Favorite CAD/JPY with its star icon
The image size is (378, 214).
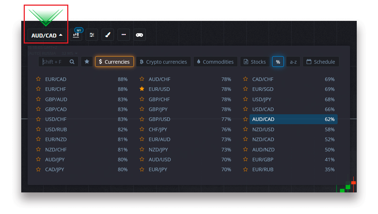38,169
